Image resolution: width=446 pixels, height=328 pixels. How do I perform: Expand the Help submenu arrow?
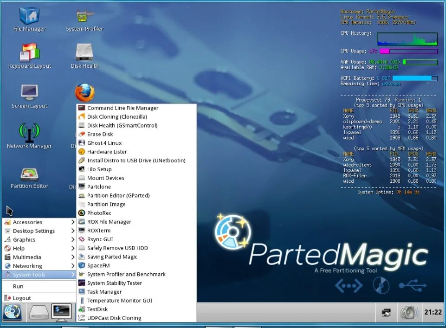[x=72, y=248]
